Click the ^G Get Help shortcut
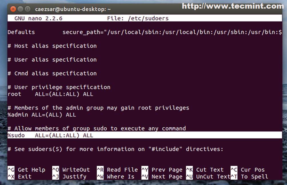The height and width of the screenshot is (185, 287). [26, 170]
